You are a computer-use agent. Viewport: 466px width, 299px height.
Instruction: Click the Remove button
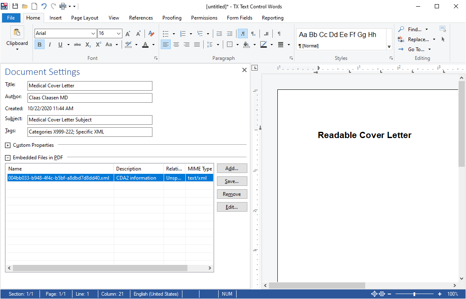(x=232, y=194)
